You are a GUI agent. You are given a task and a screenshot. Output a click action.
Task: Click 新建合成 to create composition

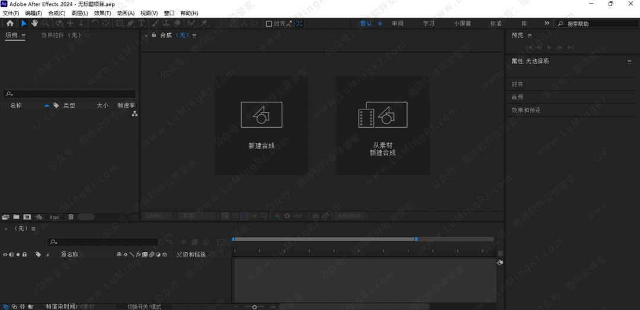click(x=262, y=125)
